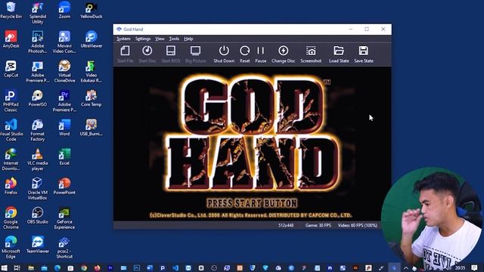Open the Windows Start menu

tap(5, 267)
